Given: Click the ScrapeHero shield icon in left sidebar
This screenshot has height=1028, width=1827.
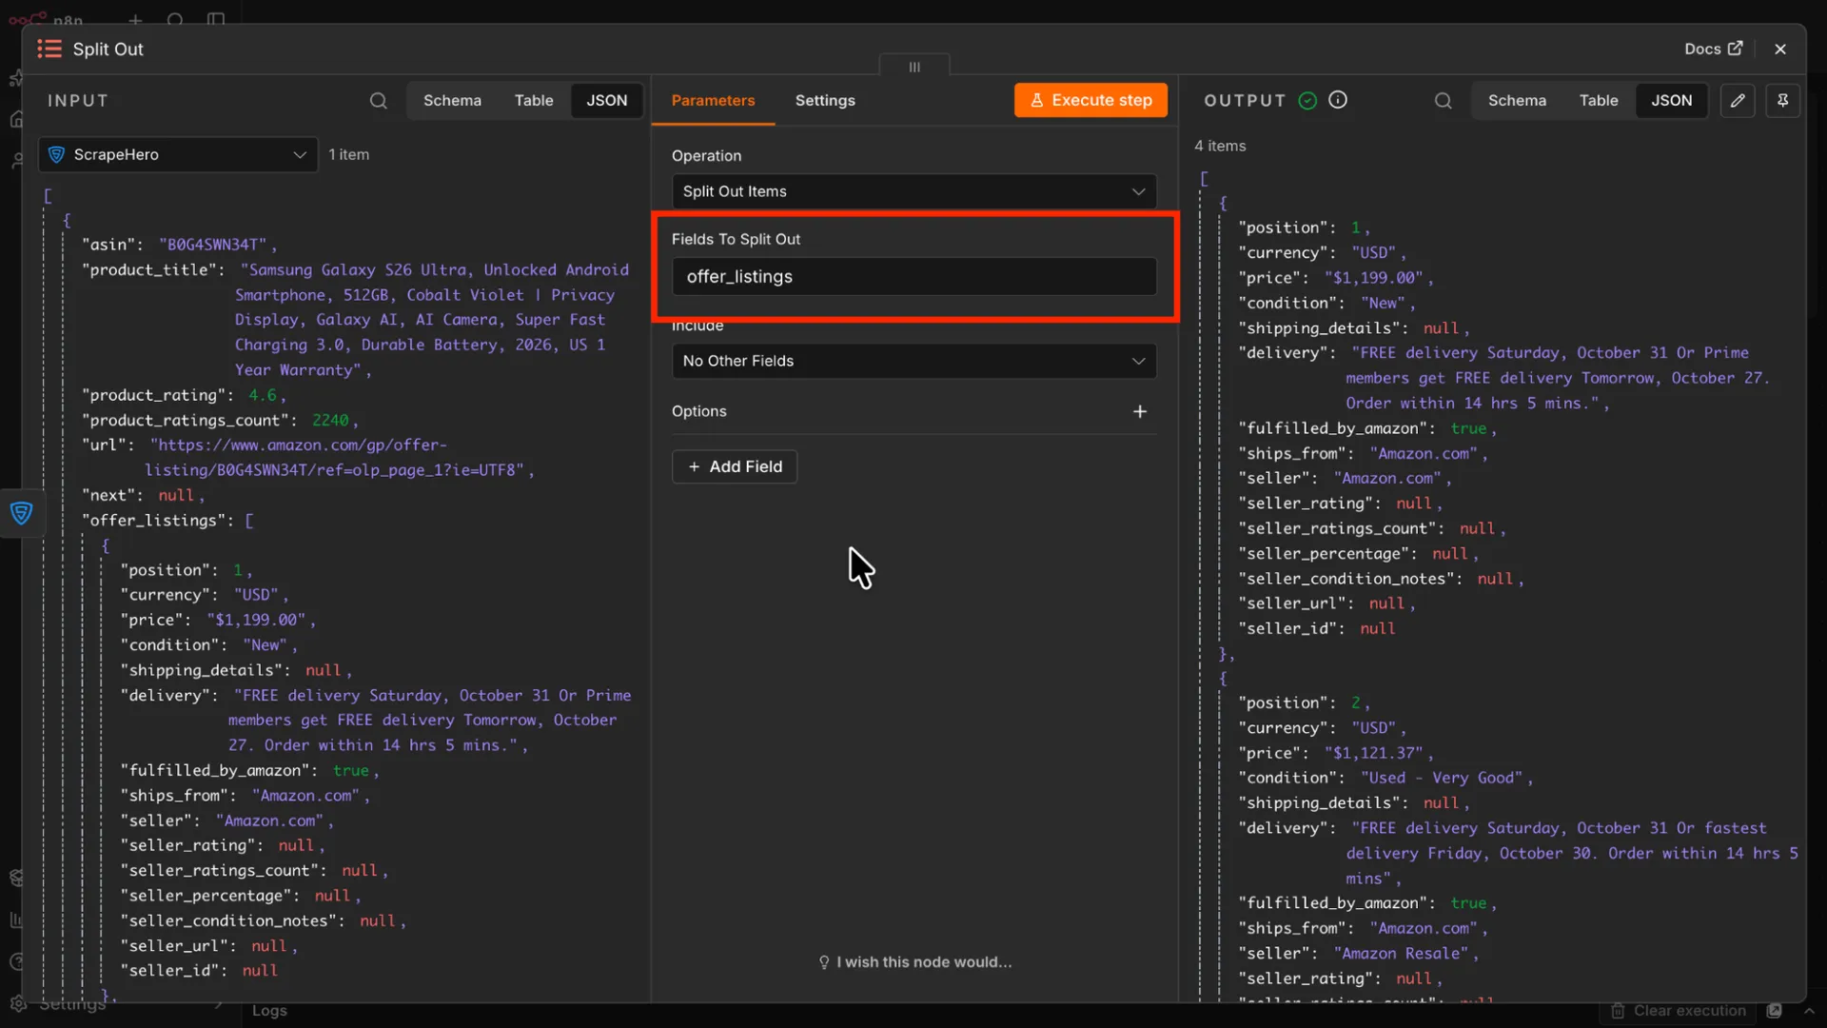Looking at the screenshot, I should point(21,513).
